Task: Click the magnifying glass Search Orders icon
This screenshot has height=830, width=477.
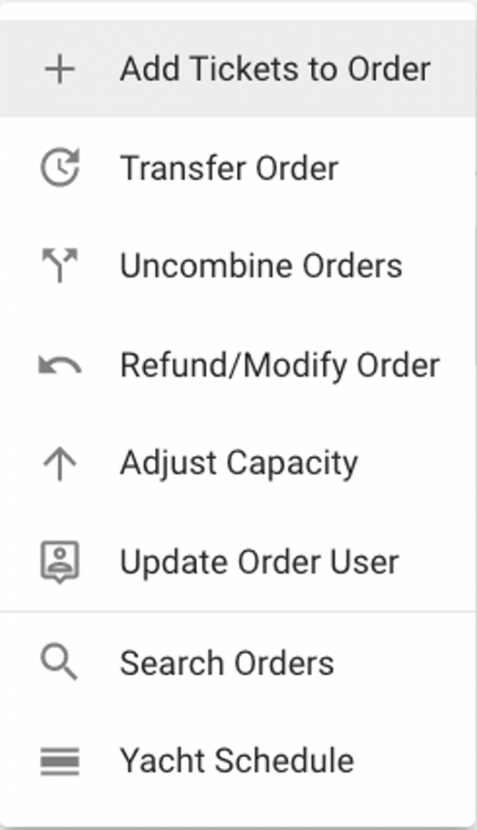Action: (58, 661)
